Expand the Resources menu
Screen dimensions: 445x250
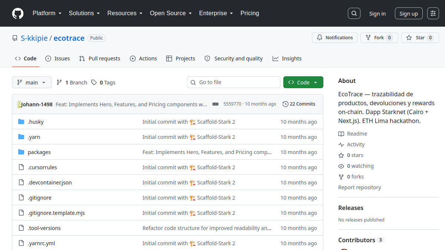pos(125,13)
